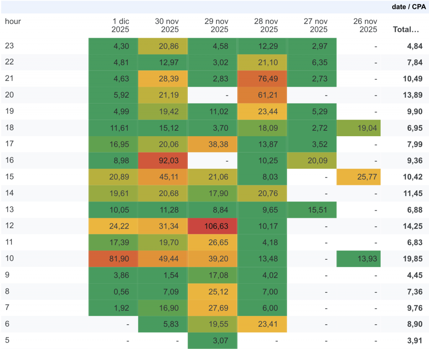The height and width of the screenshot is (349, 429).
Task: Select the 61,21 cell in hour 20
Action: (x=262, y=95)
